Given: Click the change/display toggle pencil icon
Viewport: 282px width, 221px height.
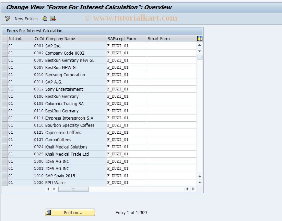Looking at the screenshot, I should (8, 18).
